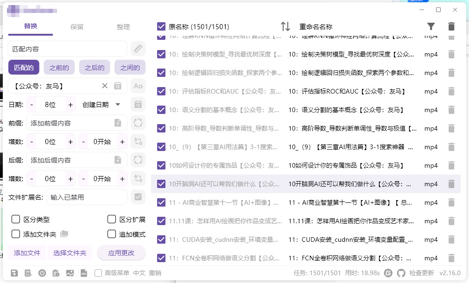
Task: Click 检查更新 link
Action: pos(421,273)
